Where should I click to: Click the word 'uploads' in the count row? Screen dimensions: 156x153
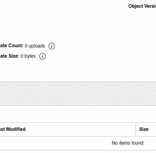point(37,46)
